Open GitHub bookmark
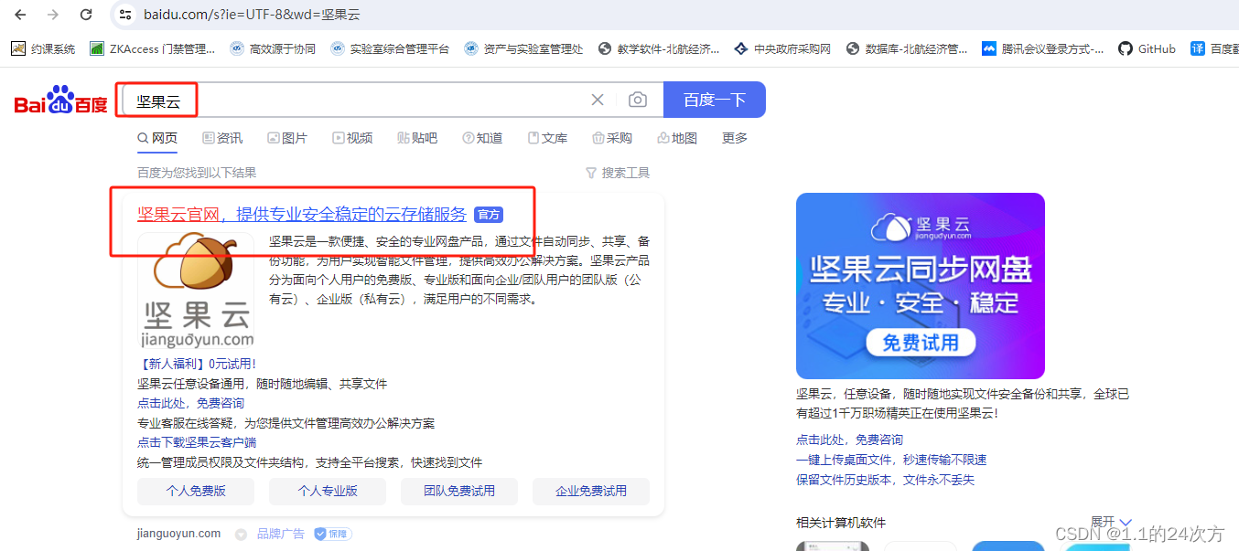 tap(1147, 48)
